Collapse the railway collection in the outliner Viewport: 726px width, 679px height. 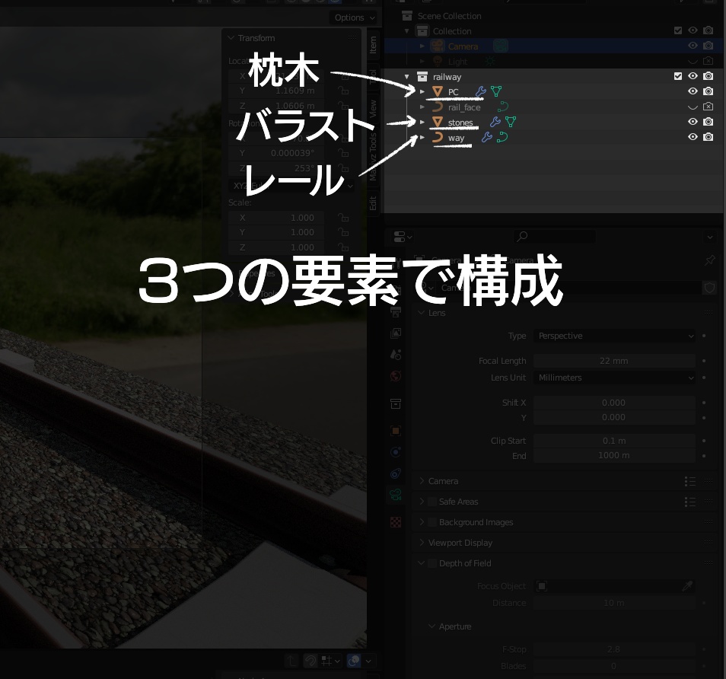point(407,76)
